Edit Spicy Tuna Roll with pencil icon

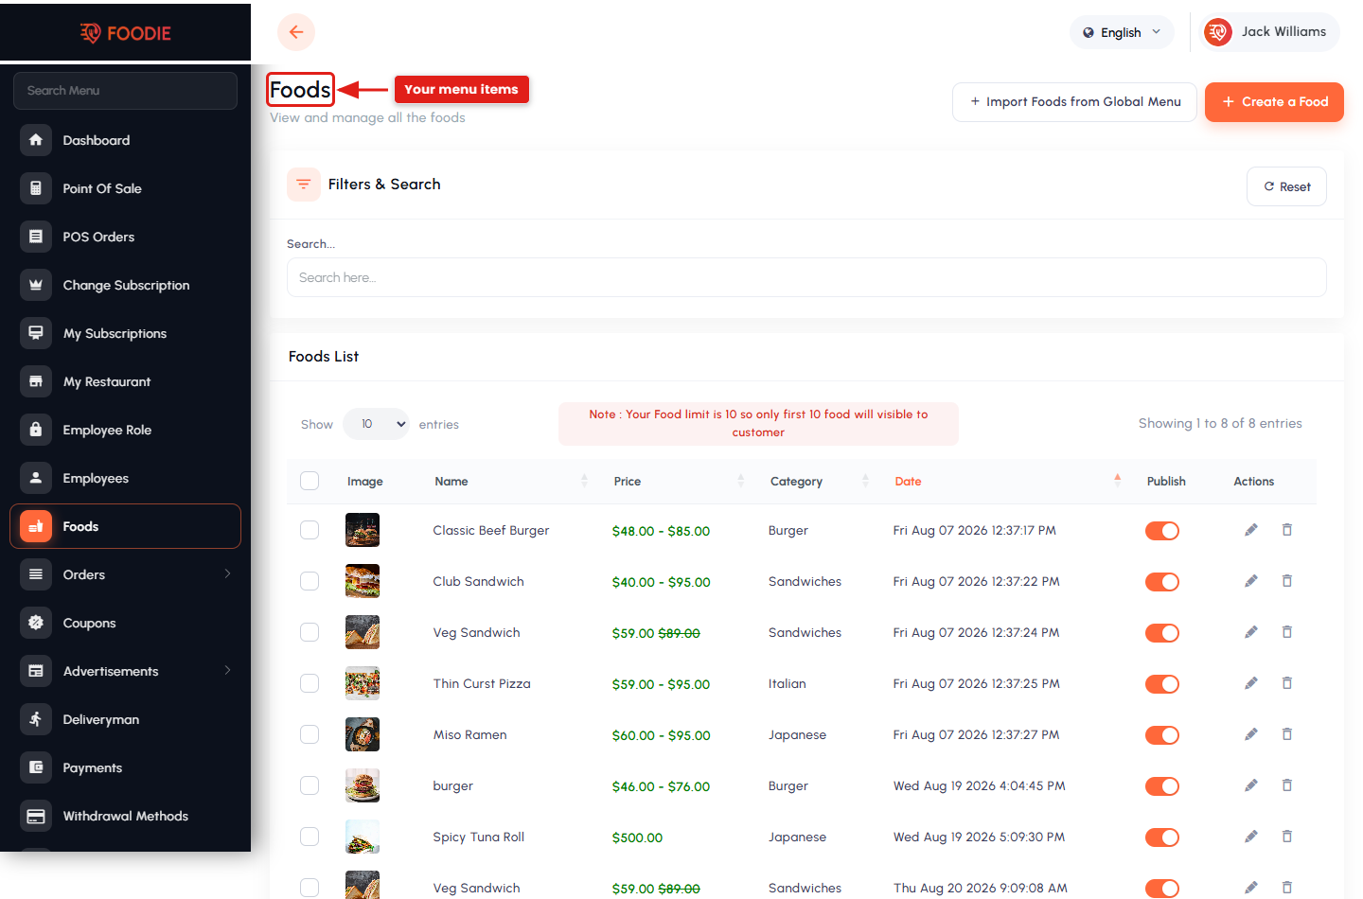tap(1251, 837)
